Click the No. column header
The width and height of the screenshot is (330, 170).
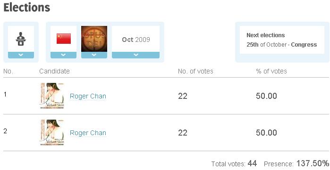click(x=8, y=71)
